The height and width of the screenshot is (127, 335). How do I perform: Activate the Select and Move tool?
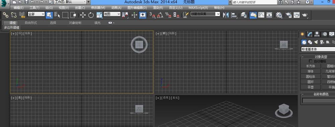click(83, 15)
